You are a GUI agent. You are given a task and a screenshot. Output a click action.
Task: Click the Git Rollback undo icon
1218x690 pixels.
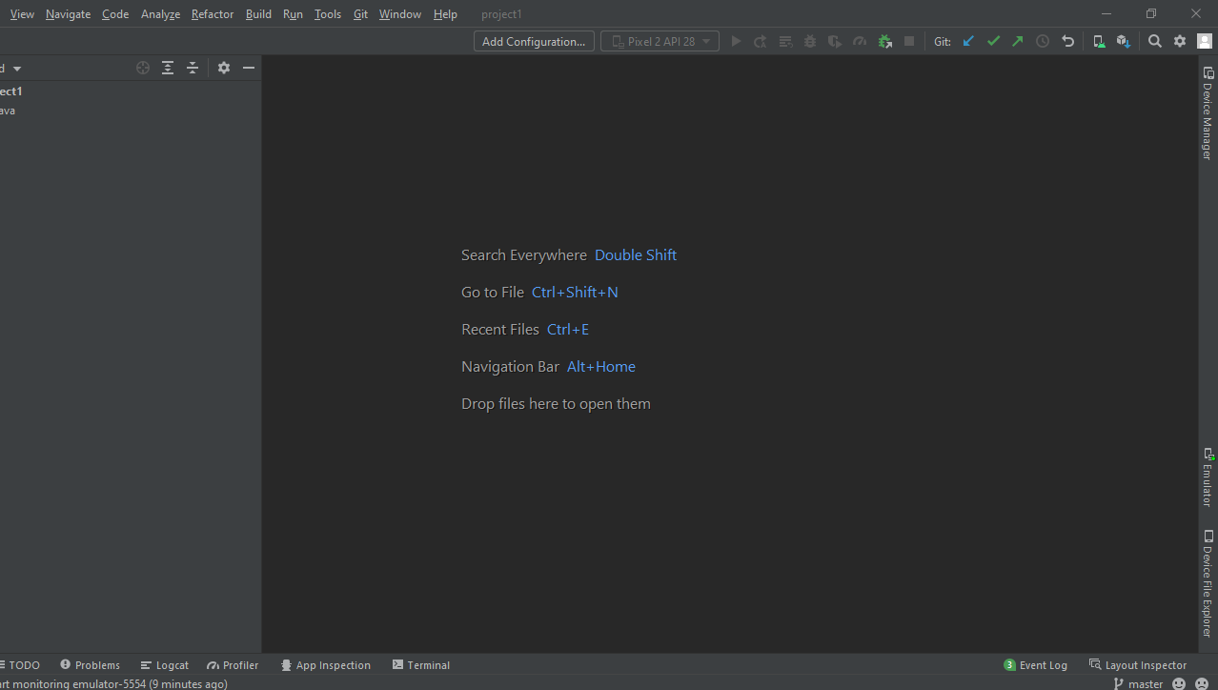1067,41
